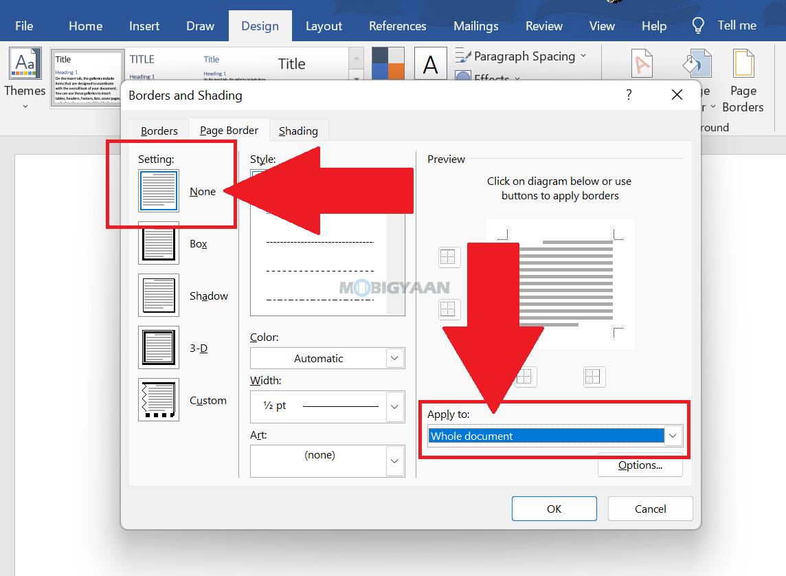Open the References ribbon tab
Screen dimensions: 786x576
coord(398,26)
